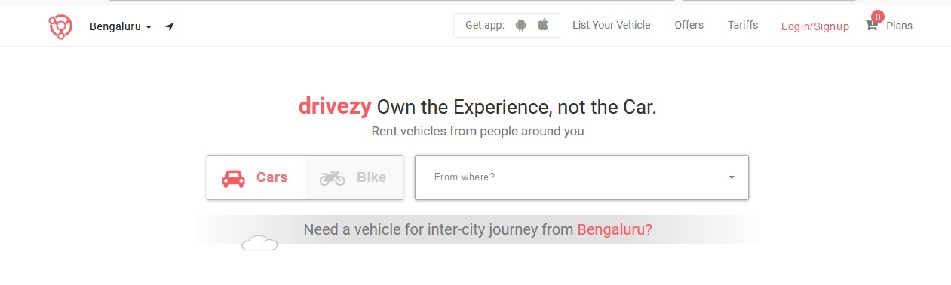Open the List Your Vehicle menu item
Image resolution: width=951 pixels, height=285 pixels.
(x=611, y=25)
